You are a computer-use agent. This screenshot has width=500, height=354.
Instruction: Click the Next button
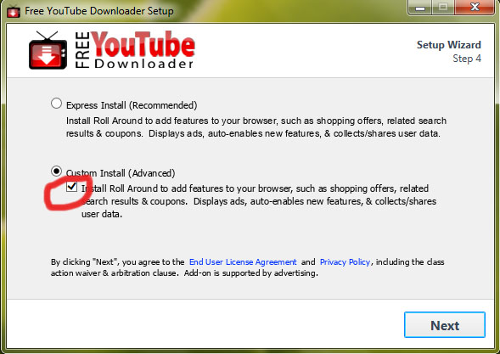pyautogui.click(x=445, y=325)
